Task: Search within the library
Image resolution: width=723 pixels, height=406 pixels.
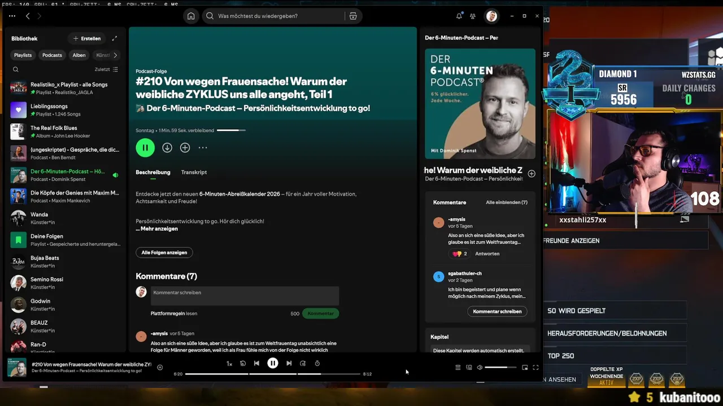Action: [x=16, y=69]
